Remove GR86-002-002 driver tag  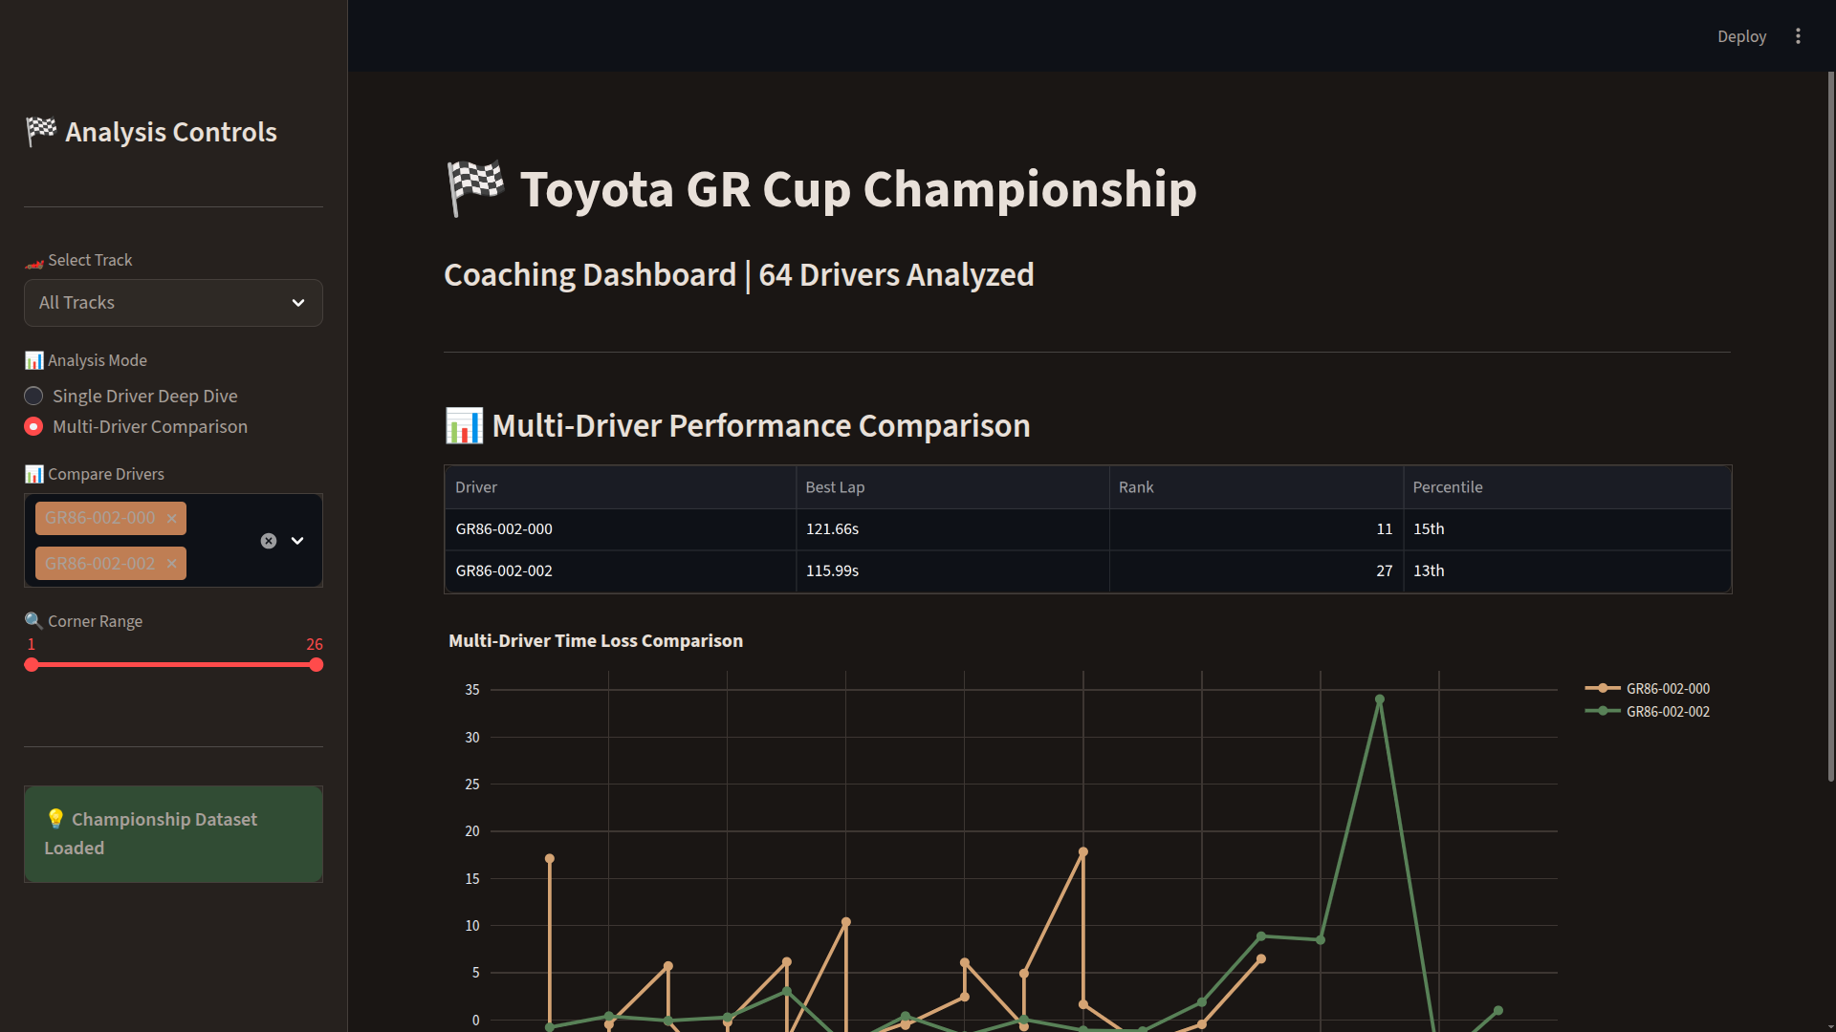[171, 564]
